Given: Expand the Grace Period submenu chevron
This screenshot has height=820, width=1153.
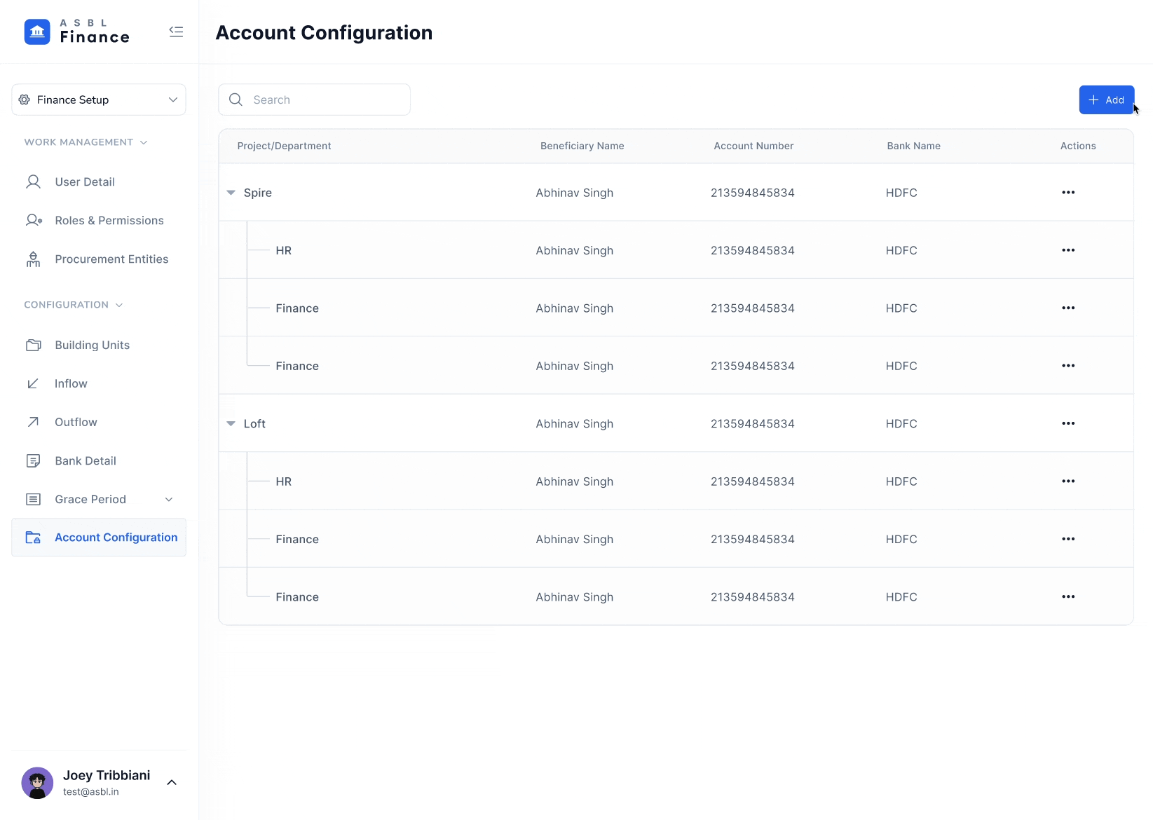Looking at the screenshot, I should 169,499.
